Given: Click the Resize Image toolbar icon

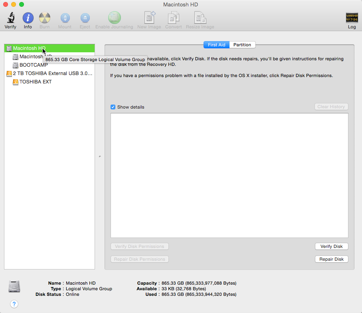Looking at the screenshot, I should click(200, 18).
